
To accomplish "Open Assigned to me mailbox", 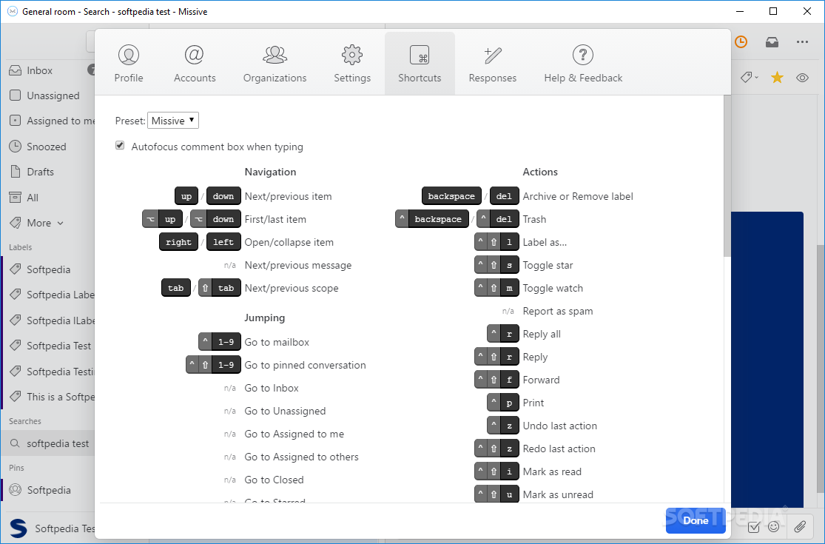I will coord(48,121).
